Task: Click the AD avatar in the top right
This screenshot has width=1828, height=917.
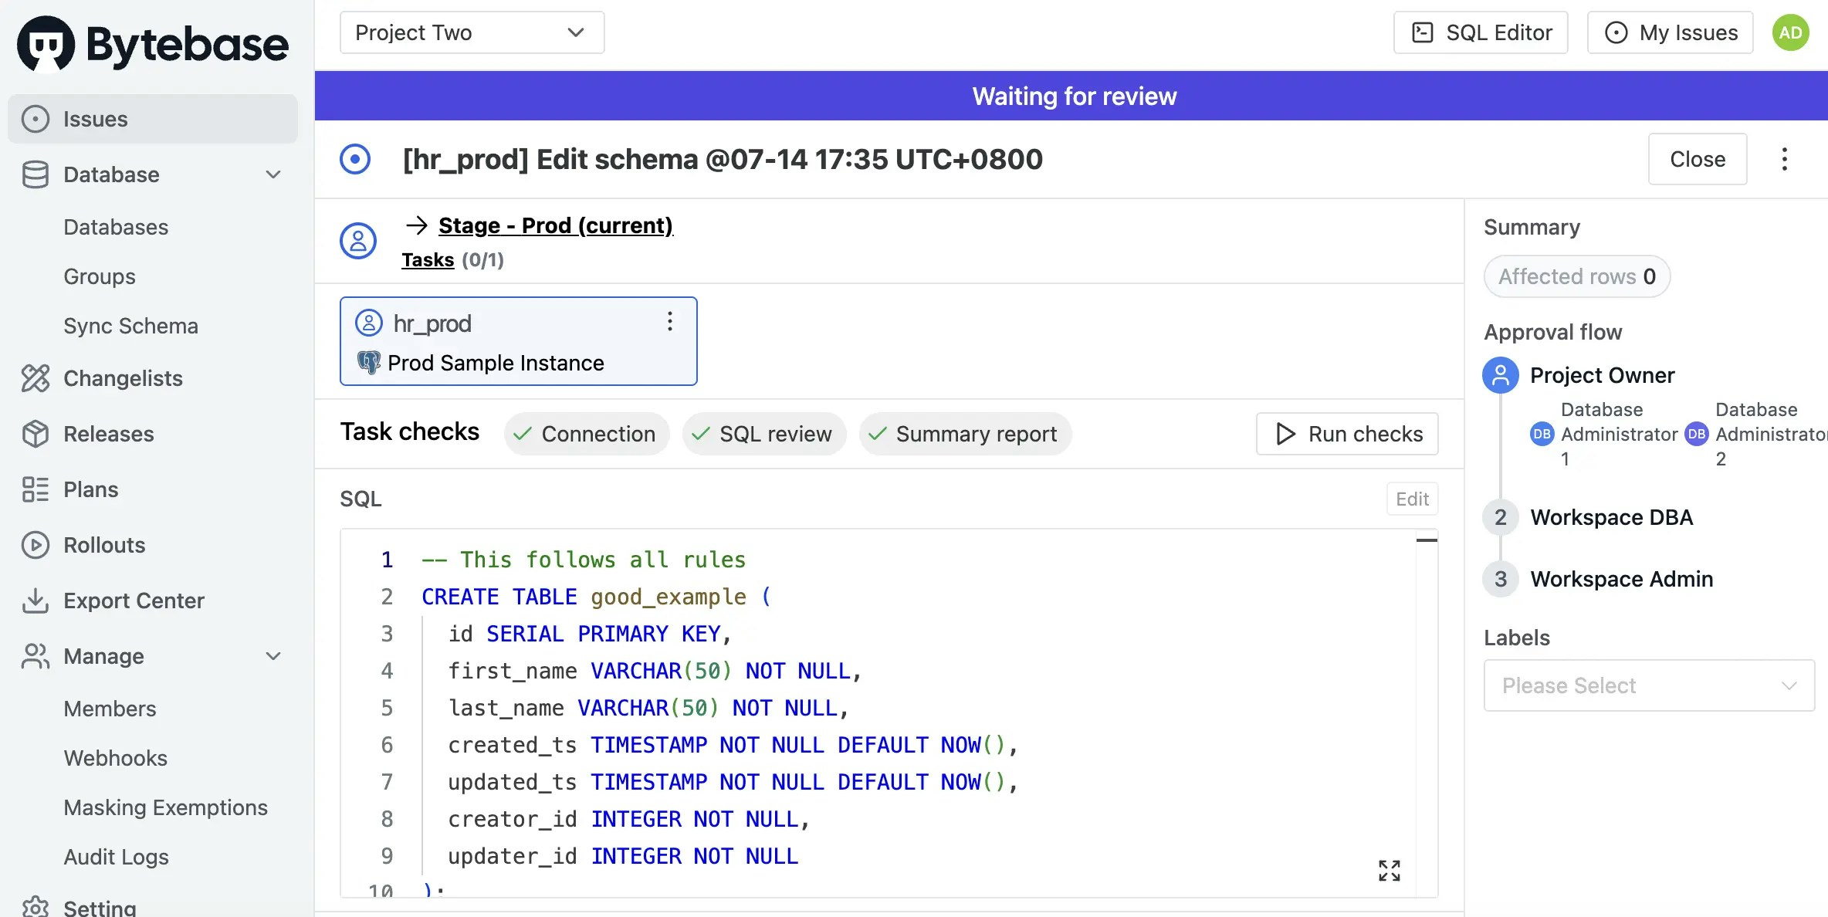Action: coord(1791,32)
